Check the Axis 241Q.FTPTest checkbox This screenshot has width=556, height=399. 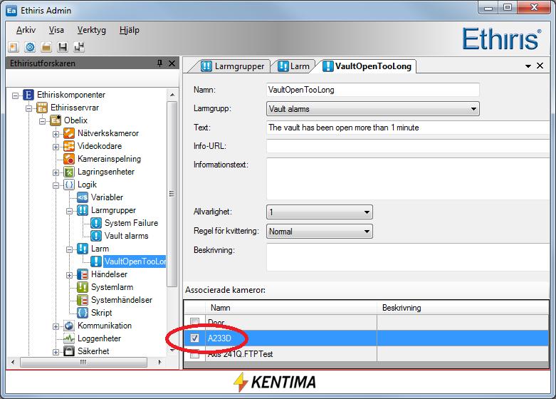coord(194,354)
